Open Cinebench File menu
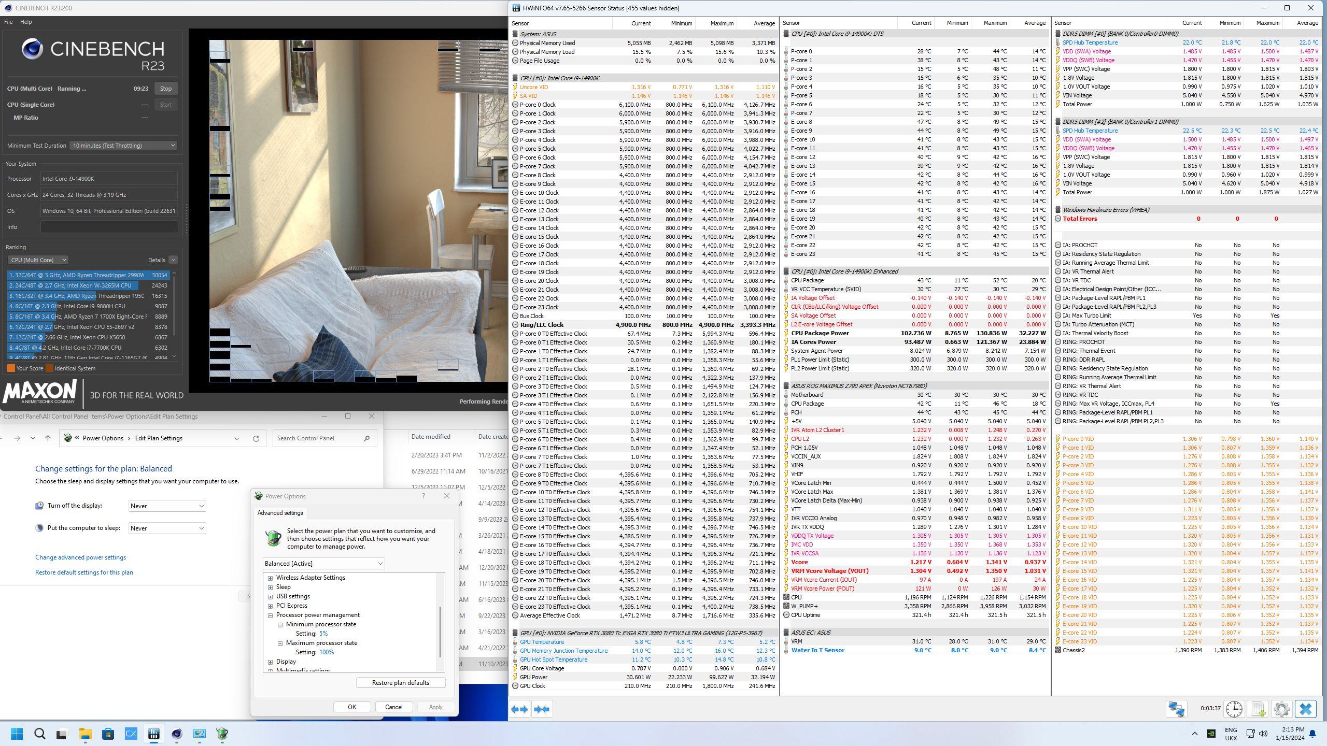Viewport: 1327px width, 746px height. (8, 22)
